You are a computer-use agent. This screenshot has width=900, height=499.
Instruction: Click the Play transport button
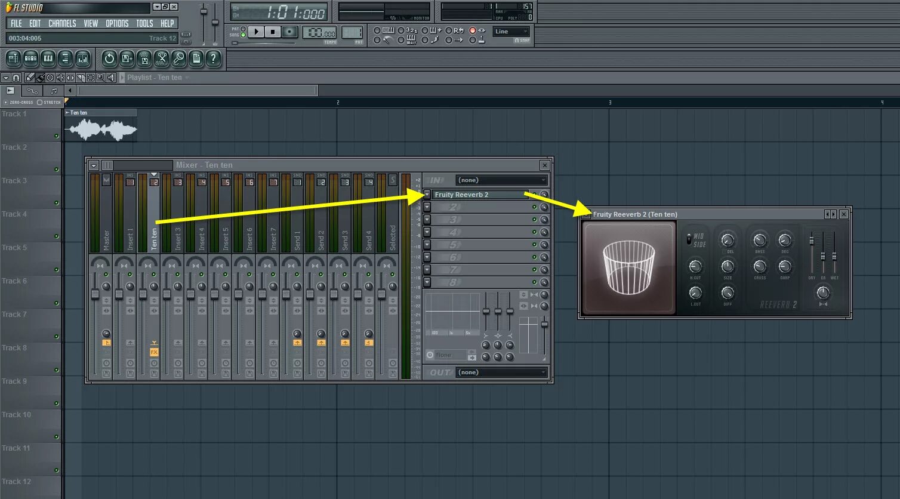[x=256, y=32]
